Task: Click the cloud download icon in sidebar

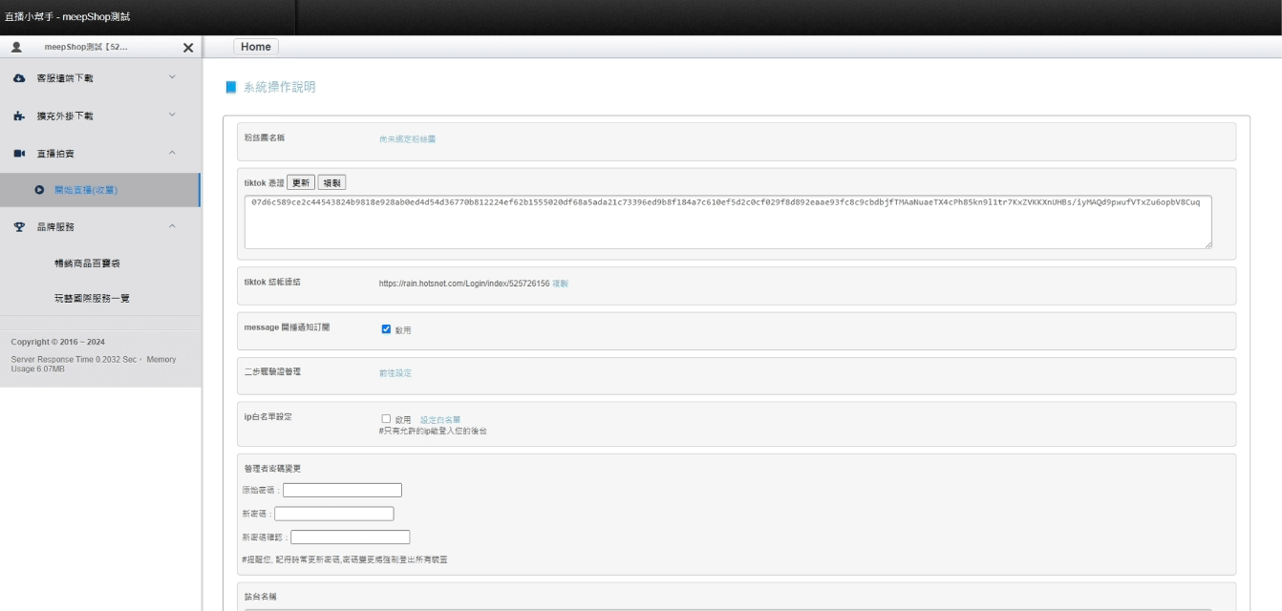Action: [19, 78]
